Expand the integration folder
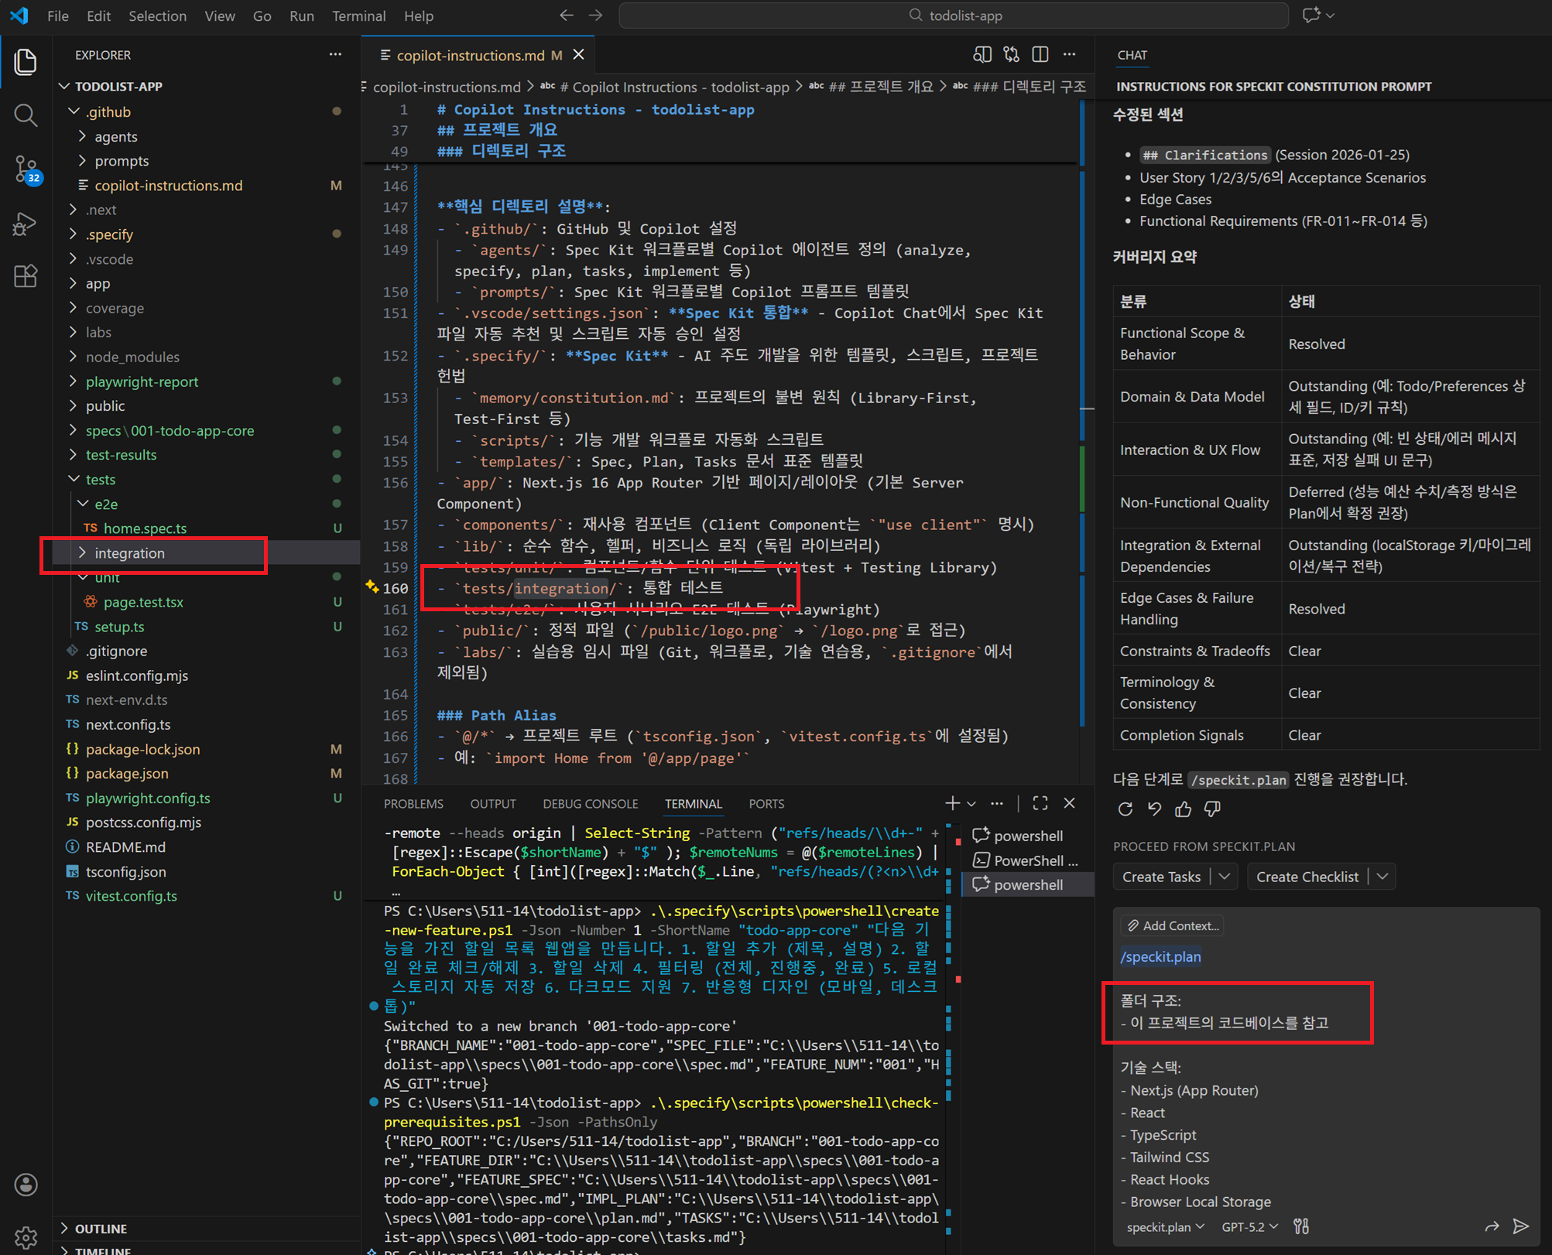1552x1255 pixels. [129, 553]
